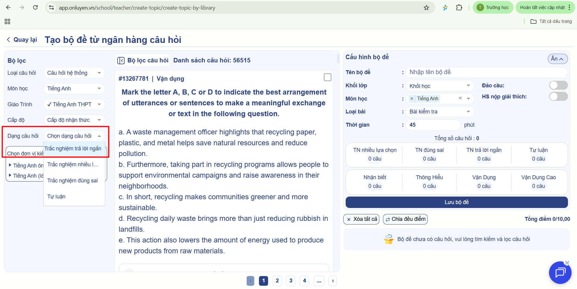Select Trắc nghiệm đúng sai option
Viewport: 577px width, 289px height.
(73, 181)
